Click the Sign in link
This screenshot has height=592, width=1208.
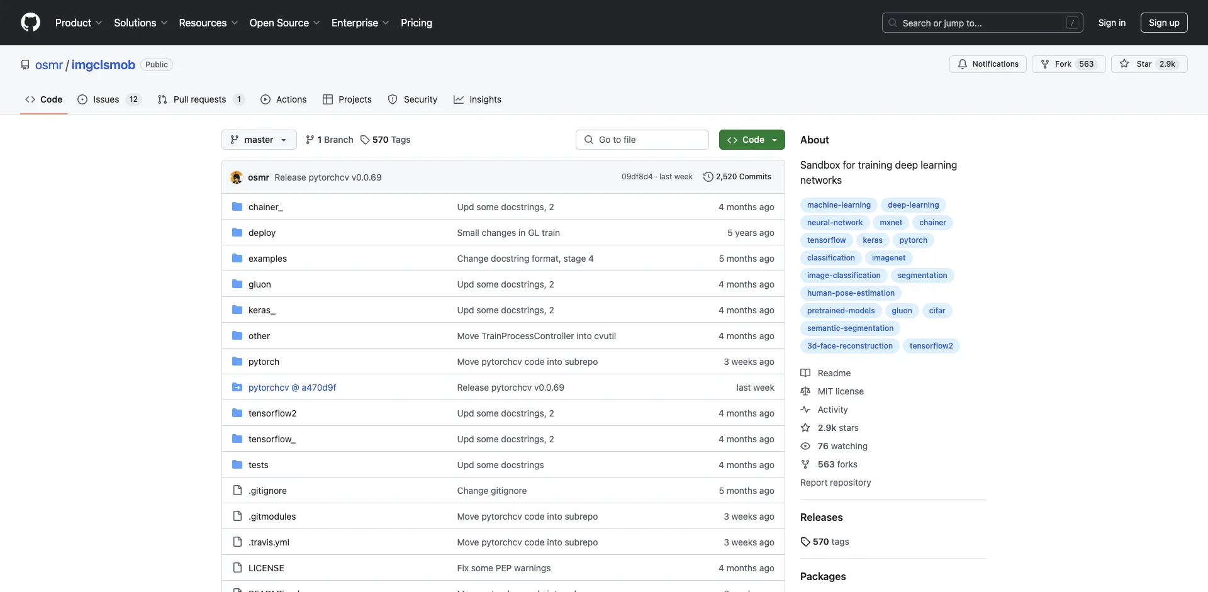[1112, 23]
